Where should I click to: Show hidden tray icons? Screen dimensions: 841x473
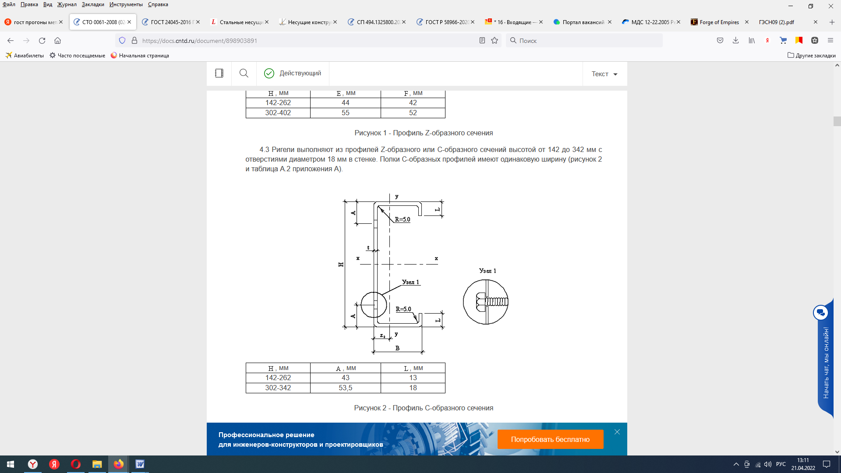736,464
